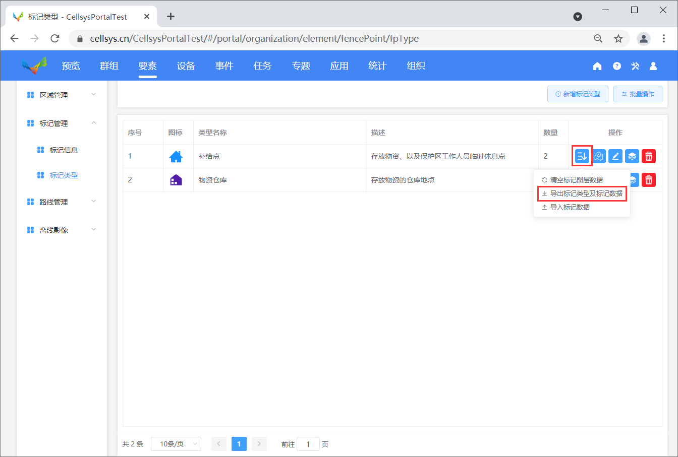Click 新增标记类型 button
678x457 pixels.
click(x=578, y=94)
